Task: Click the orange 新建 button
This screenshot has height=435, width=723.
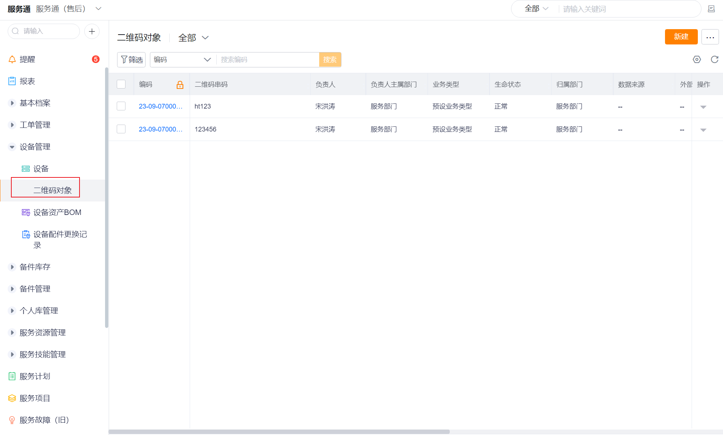Action: tap(681, 37)
